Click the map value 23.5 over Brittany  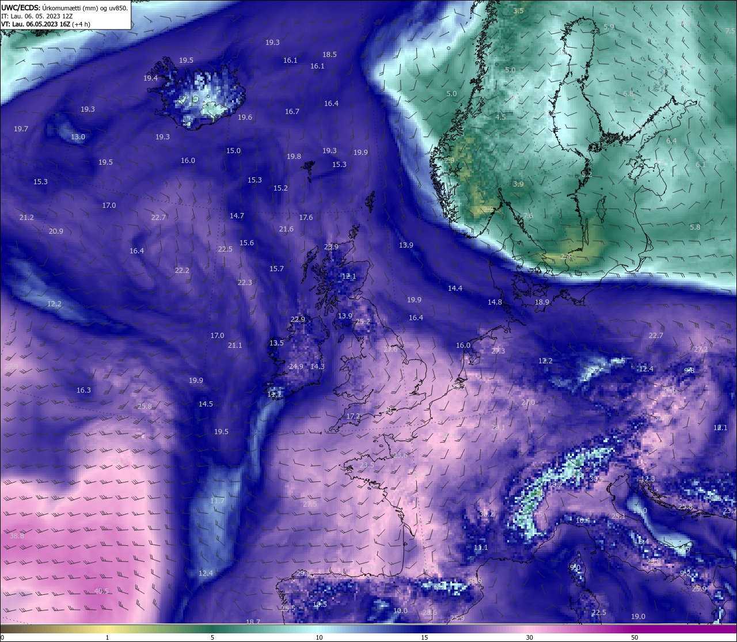(367, 465)
